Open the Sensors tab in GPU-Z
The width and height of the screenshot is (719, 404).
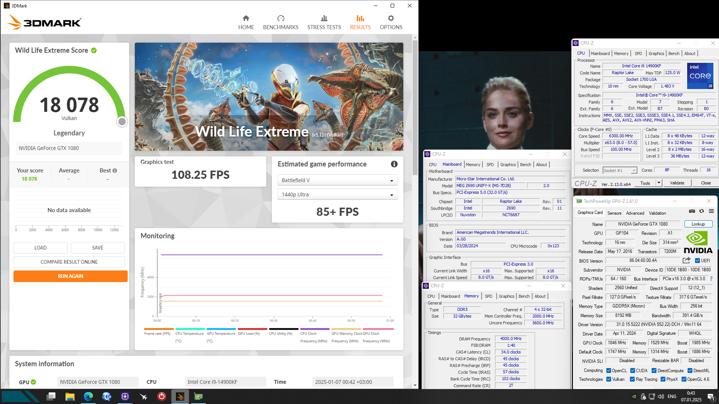tap(614, 213)
